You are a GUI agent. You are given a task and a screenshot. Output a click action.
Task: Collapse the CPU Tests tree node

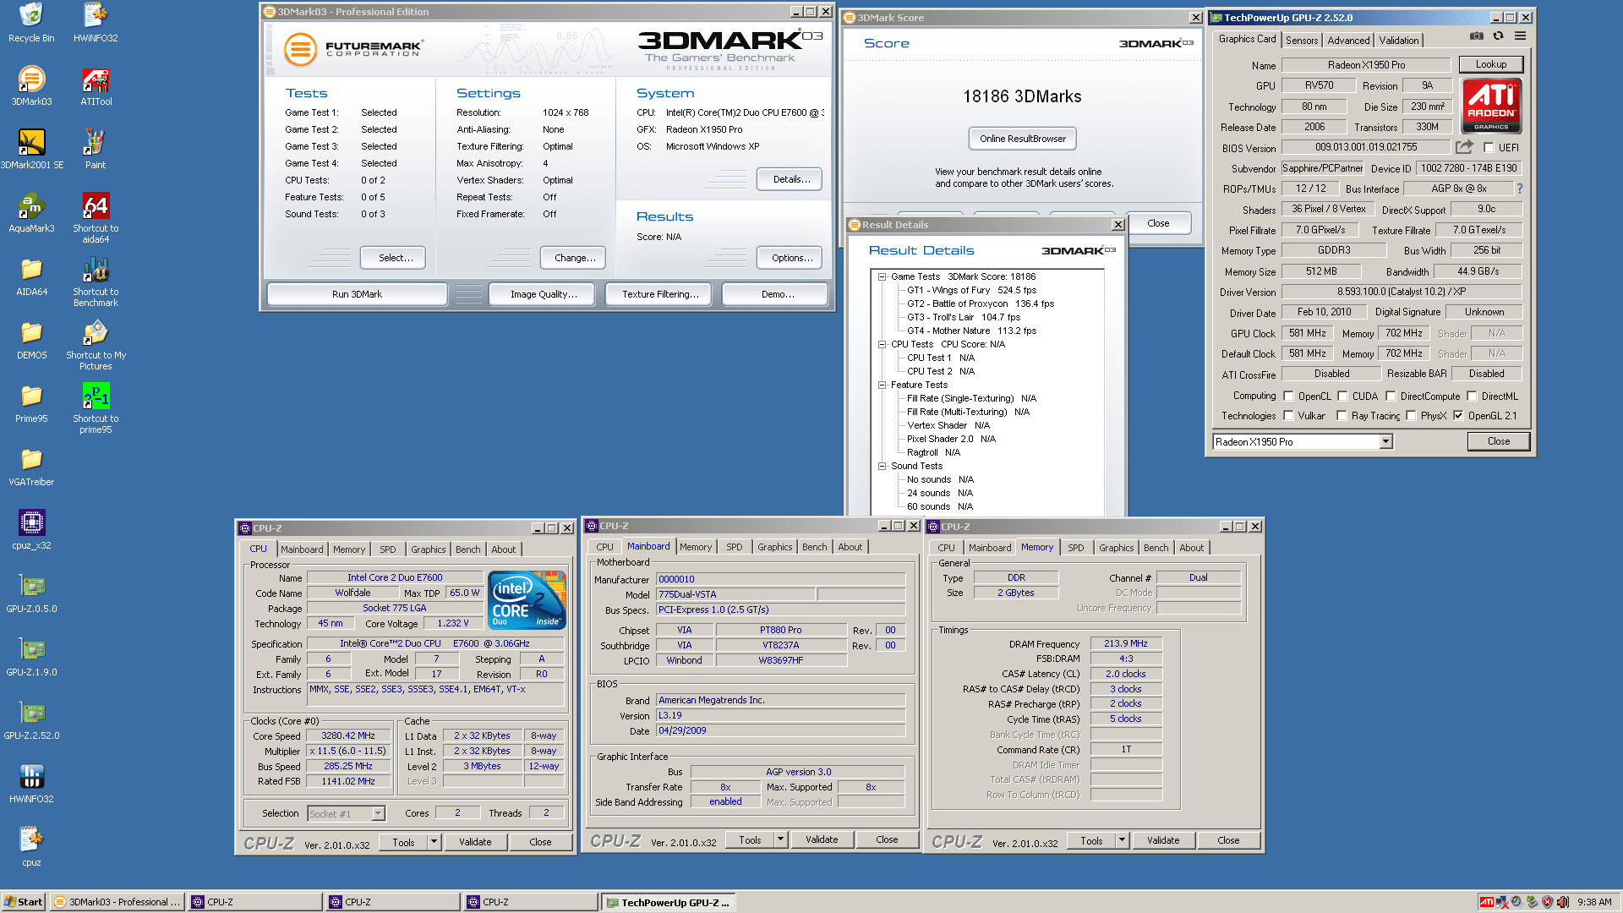(882, 344)
